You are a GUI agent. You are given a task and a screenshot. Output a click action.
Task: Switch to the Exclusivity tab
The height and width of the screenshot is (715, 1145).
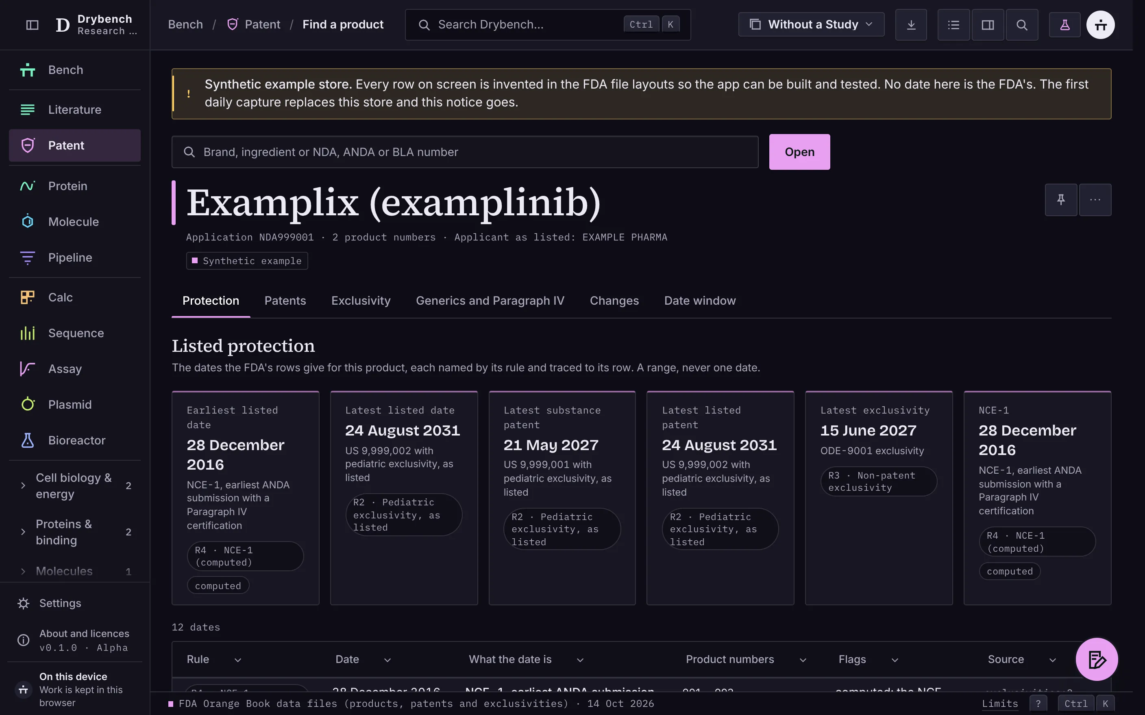pyautogui.click(x=361, y=301)
